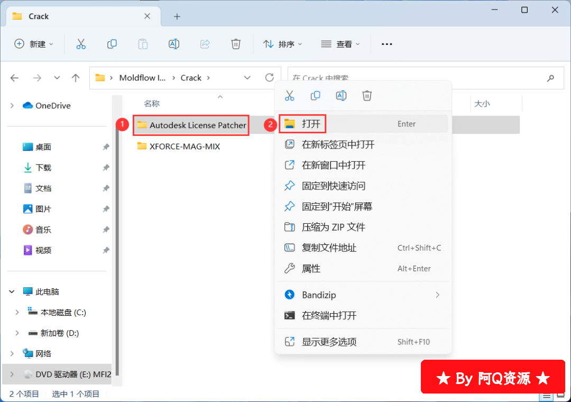Click the search magnifier icon

[x=550, y=78]
